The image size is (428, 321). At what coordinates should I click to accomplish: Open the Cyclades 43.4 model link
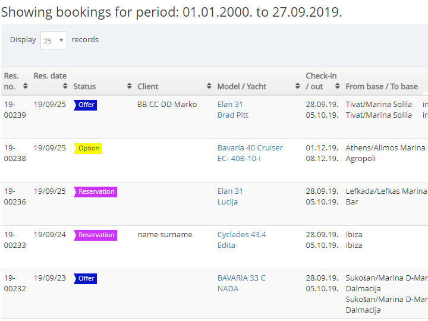(x=241, y=235)
